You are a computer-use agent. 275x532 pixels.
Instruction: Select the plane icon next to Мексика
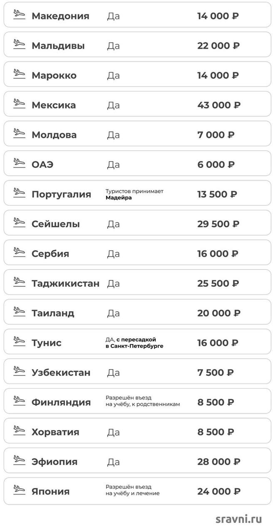(x=19, y=103)
